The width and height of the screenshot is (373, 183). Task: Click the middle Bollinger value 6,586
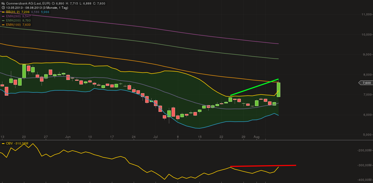(35, 12)
